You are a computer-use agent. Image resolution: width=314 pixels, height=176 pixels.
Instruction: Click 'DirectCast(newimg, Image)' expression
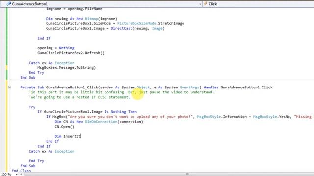pos(137,28)
